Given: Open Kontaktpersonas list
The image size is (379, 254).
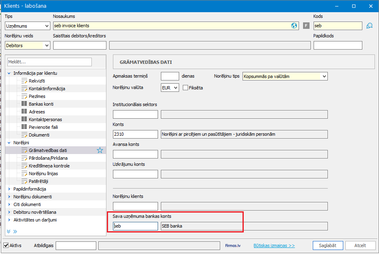Looking at the screenshot, I should pos(45,119).
